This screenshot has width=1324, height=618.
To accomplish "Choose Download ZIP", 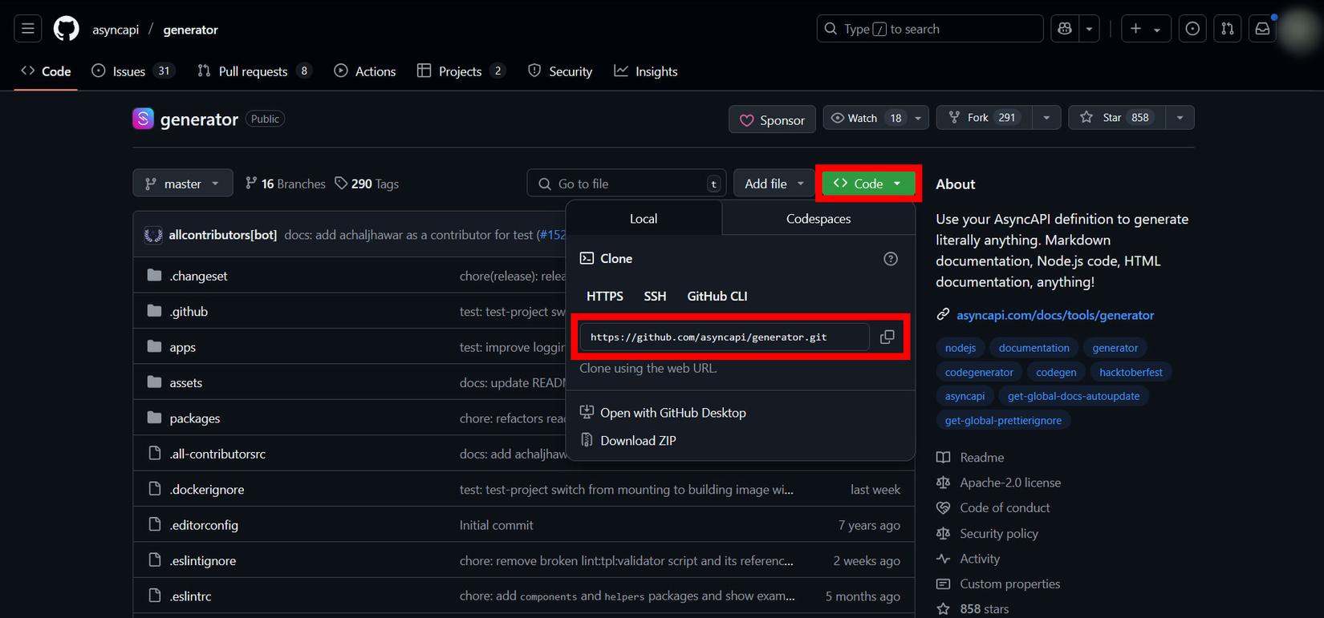I will [628, 441].
